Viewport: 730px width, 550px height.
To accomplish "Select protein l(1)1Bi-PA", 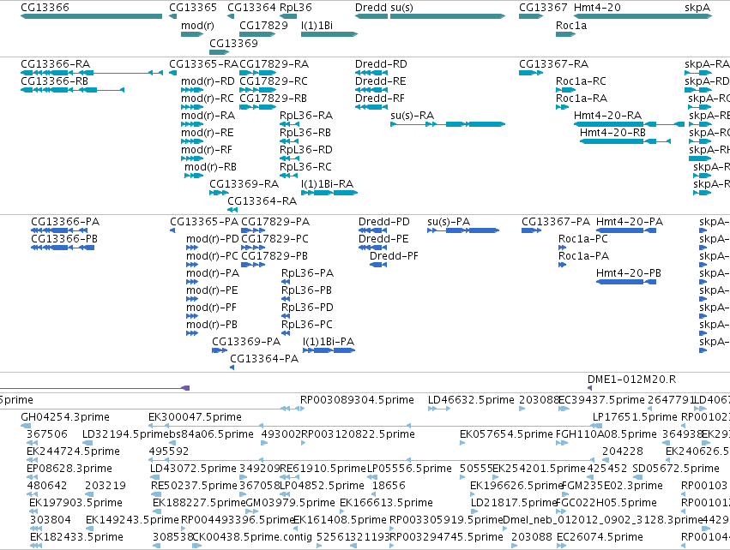I will [329, 350].
